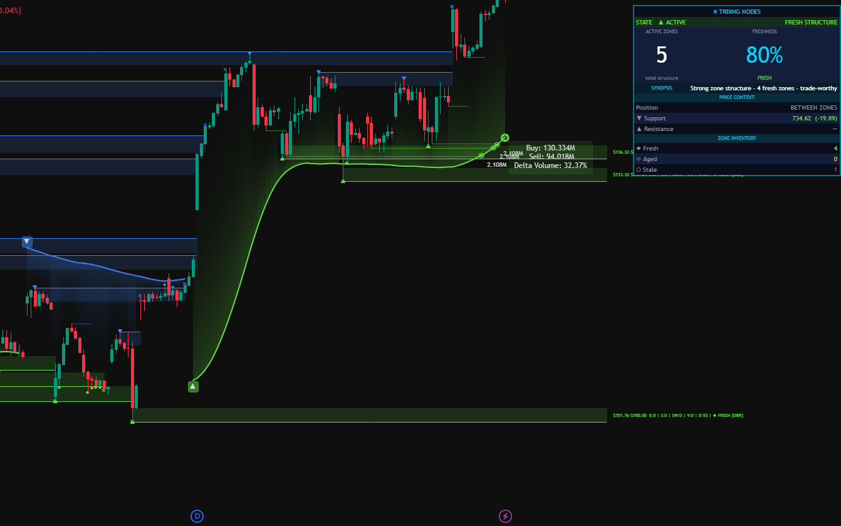Click the Sell: 94.018M volume text

tap(551, 156)
